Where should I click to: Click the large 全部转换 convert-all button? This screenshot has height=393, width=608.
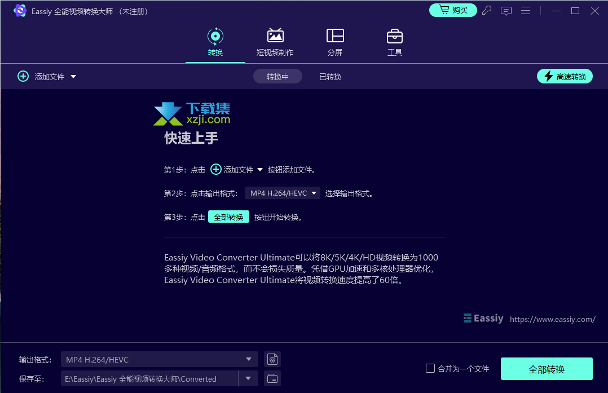click(547, 369)
